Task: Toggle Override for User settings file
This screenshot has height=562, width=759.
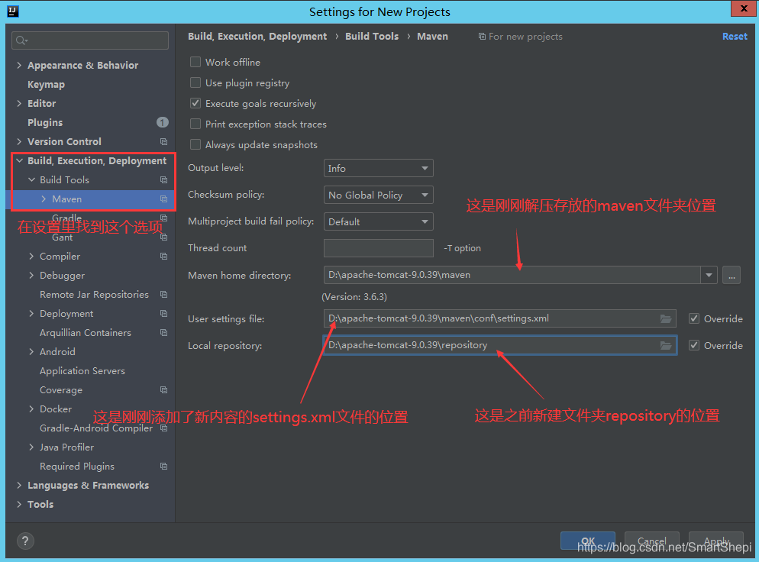Action: coord(694,318)
